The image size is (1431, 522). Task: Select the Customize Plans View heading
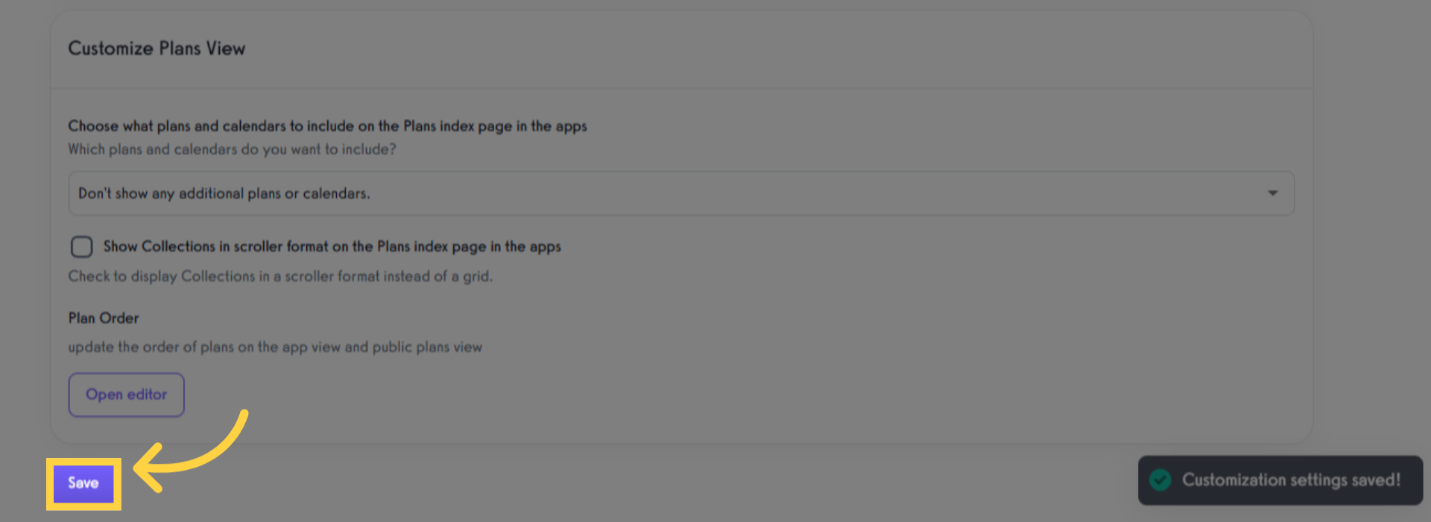(x=157, y=48)
